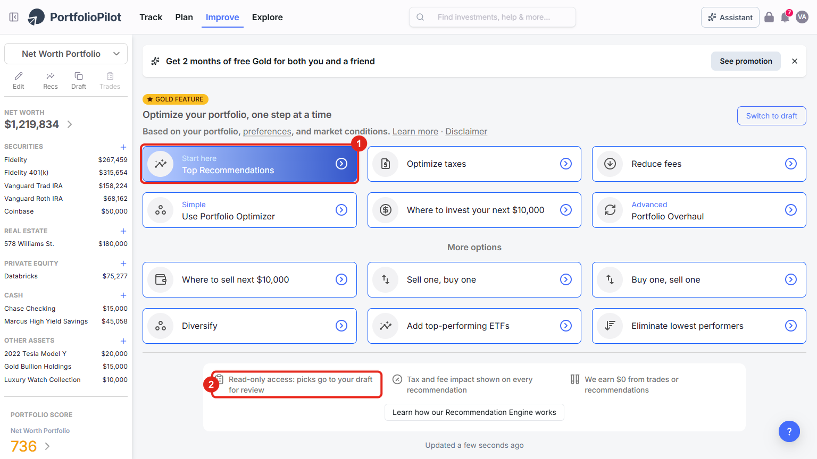Start Top Recommendations card
The height and width of the screenshot is (459, 817).
(x=249, y=164)
